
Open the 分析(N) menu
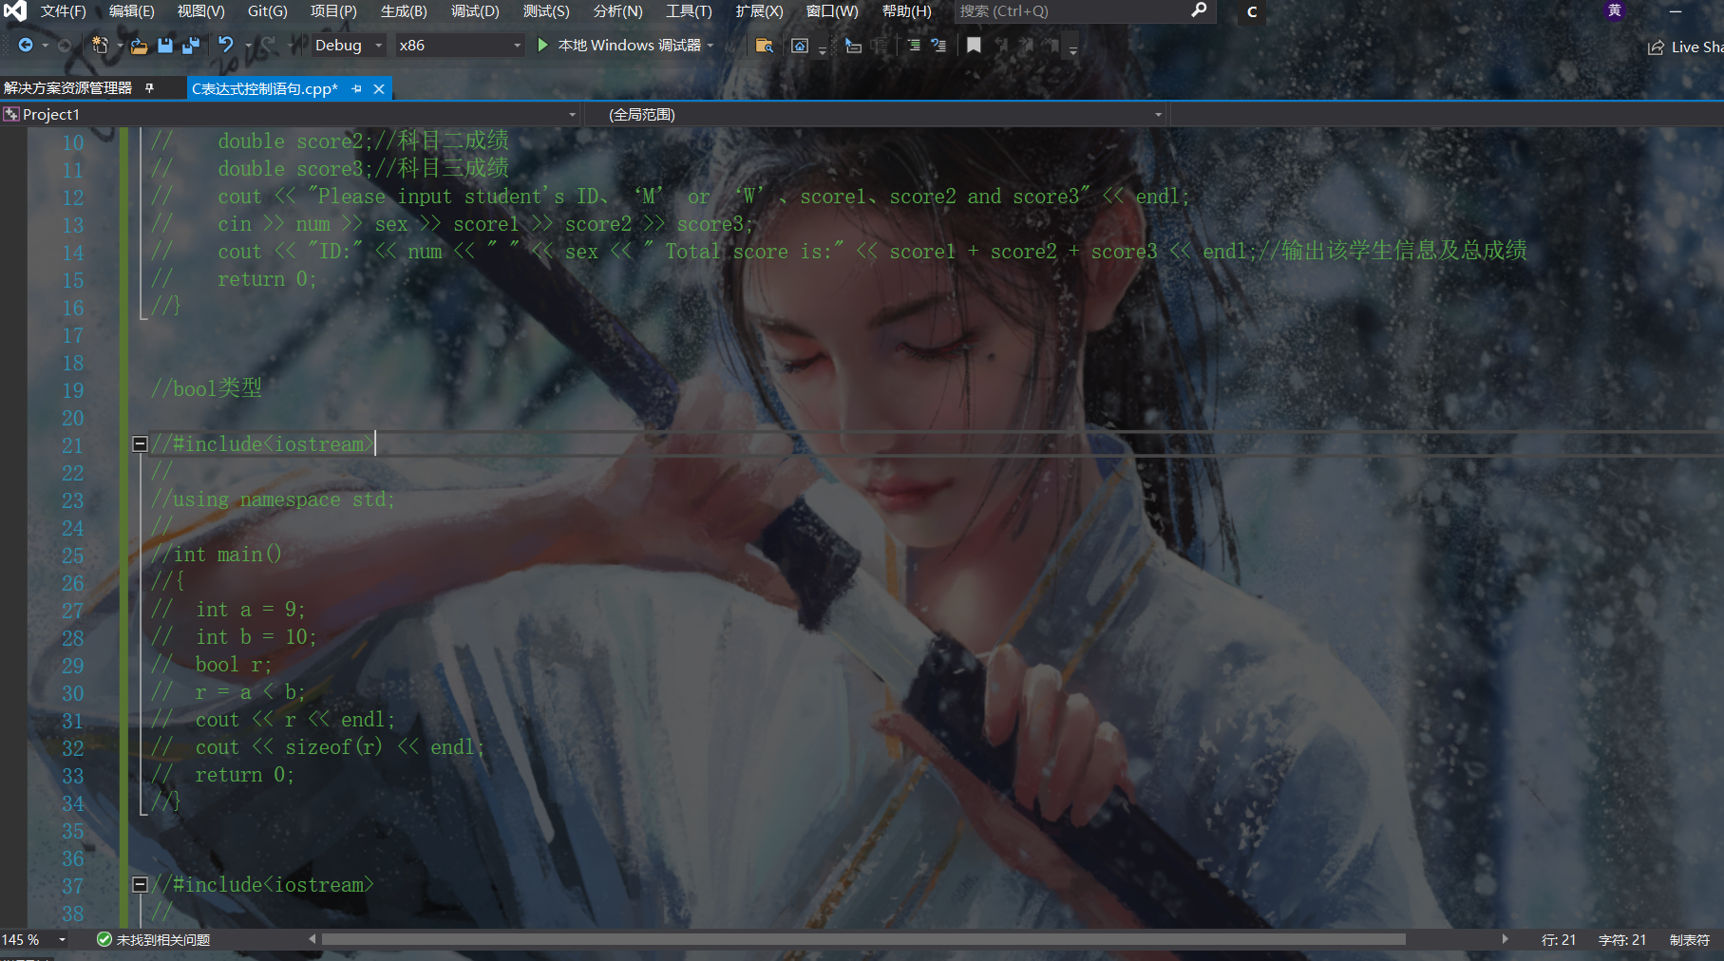pyautogui.click(x=617, y=11)
